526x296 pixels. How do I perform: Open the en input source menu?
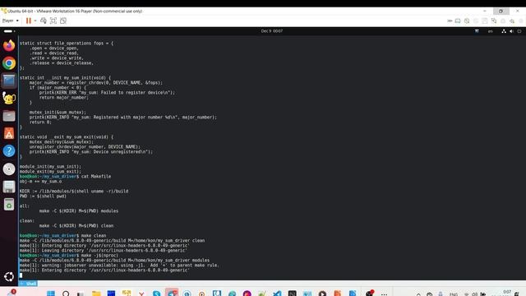click(x=490, y=31)
